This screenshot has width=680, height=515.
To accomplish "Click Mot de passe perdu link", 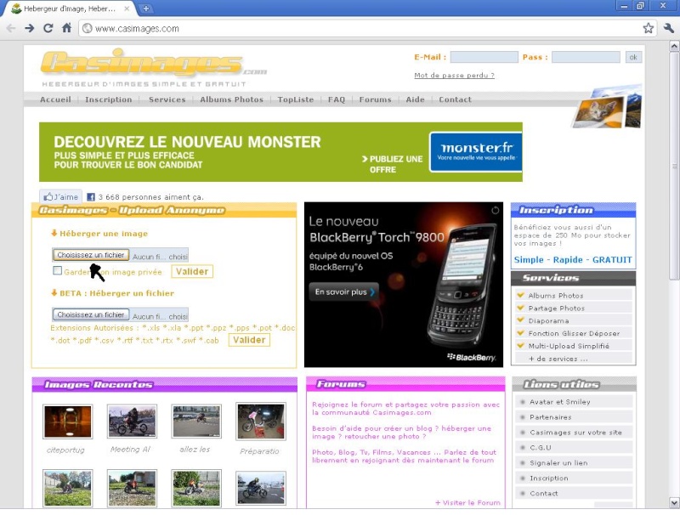I will point(454,76).
